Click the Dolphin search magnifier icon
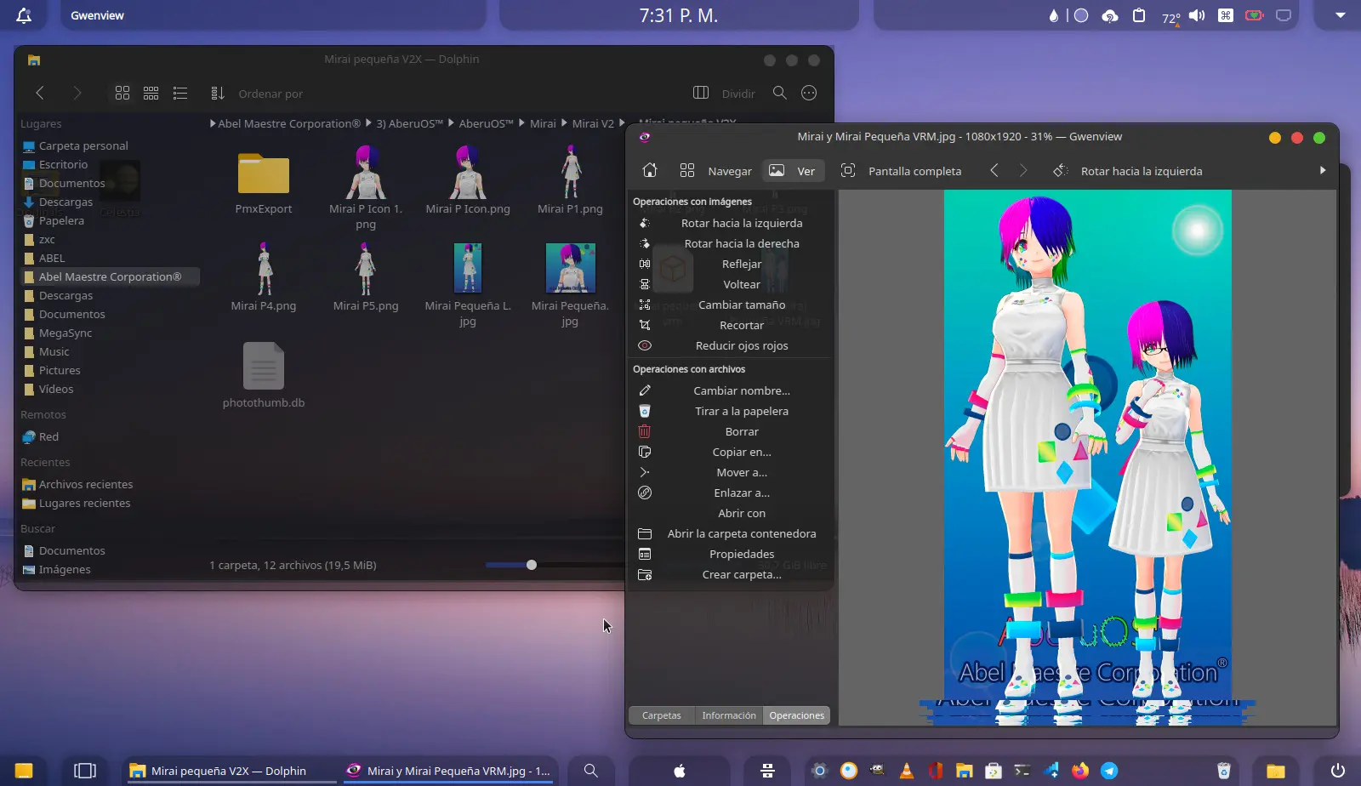 coord(779,94)
